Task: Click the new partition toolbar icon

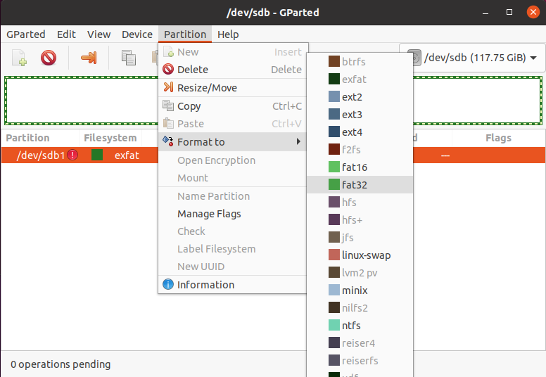Action: tap(19, 58)
